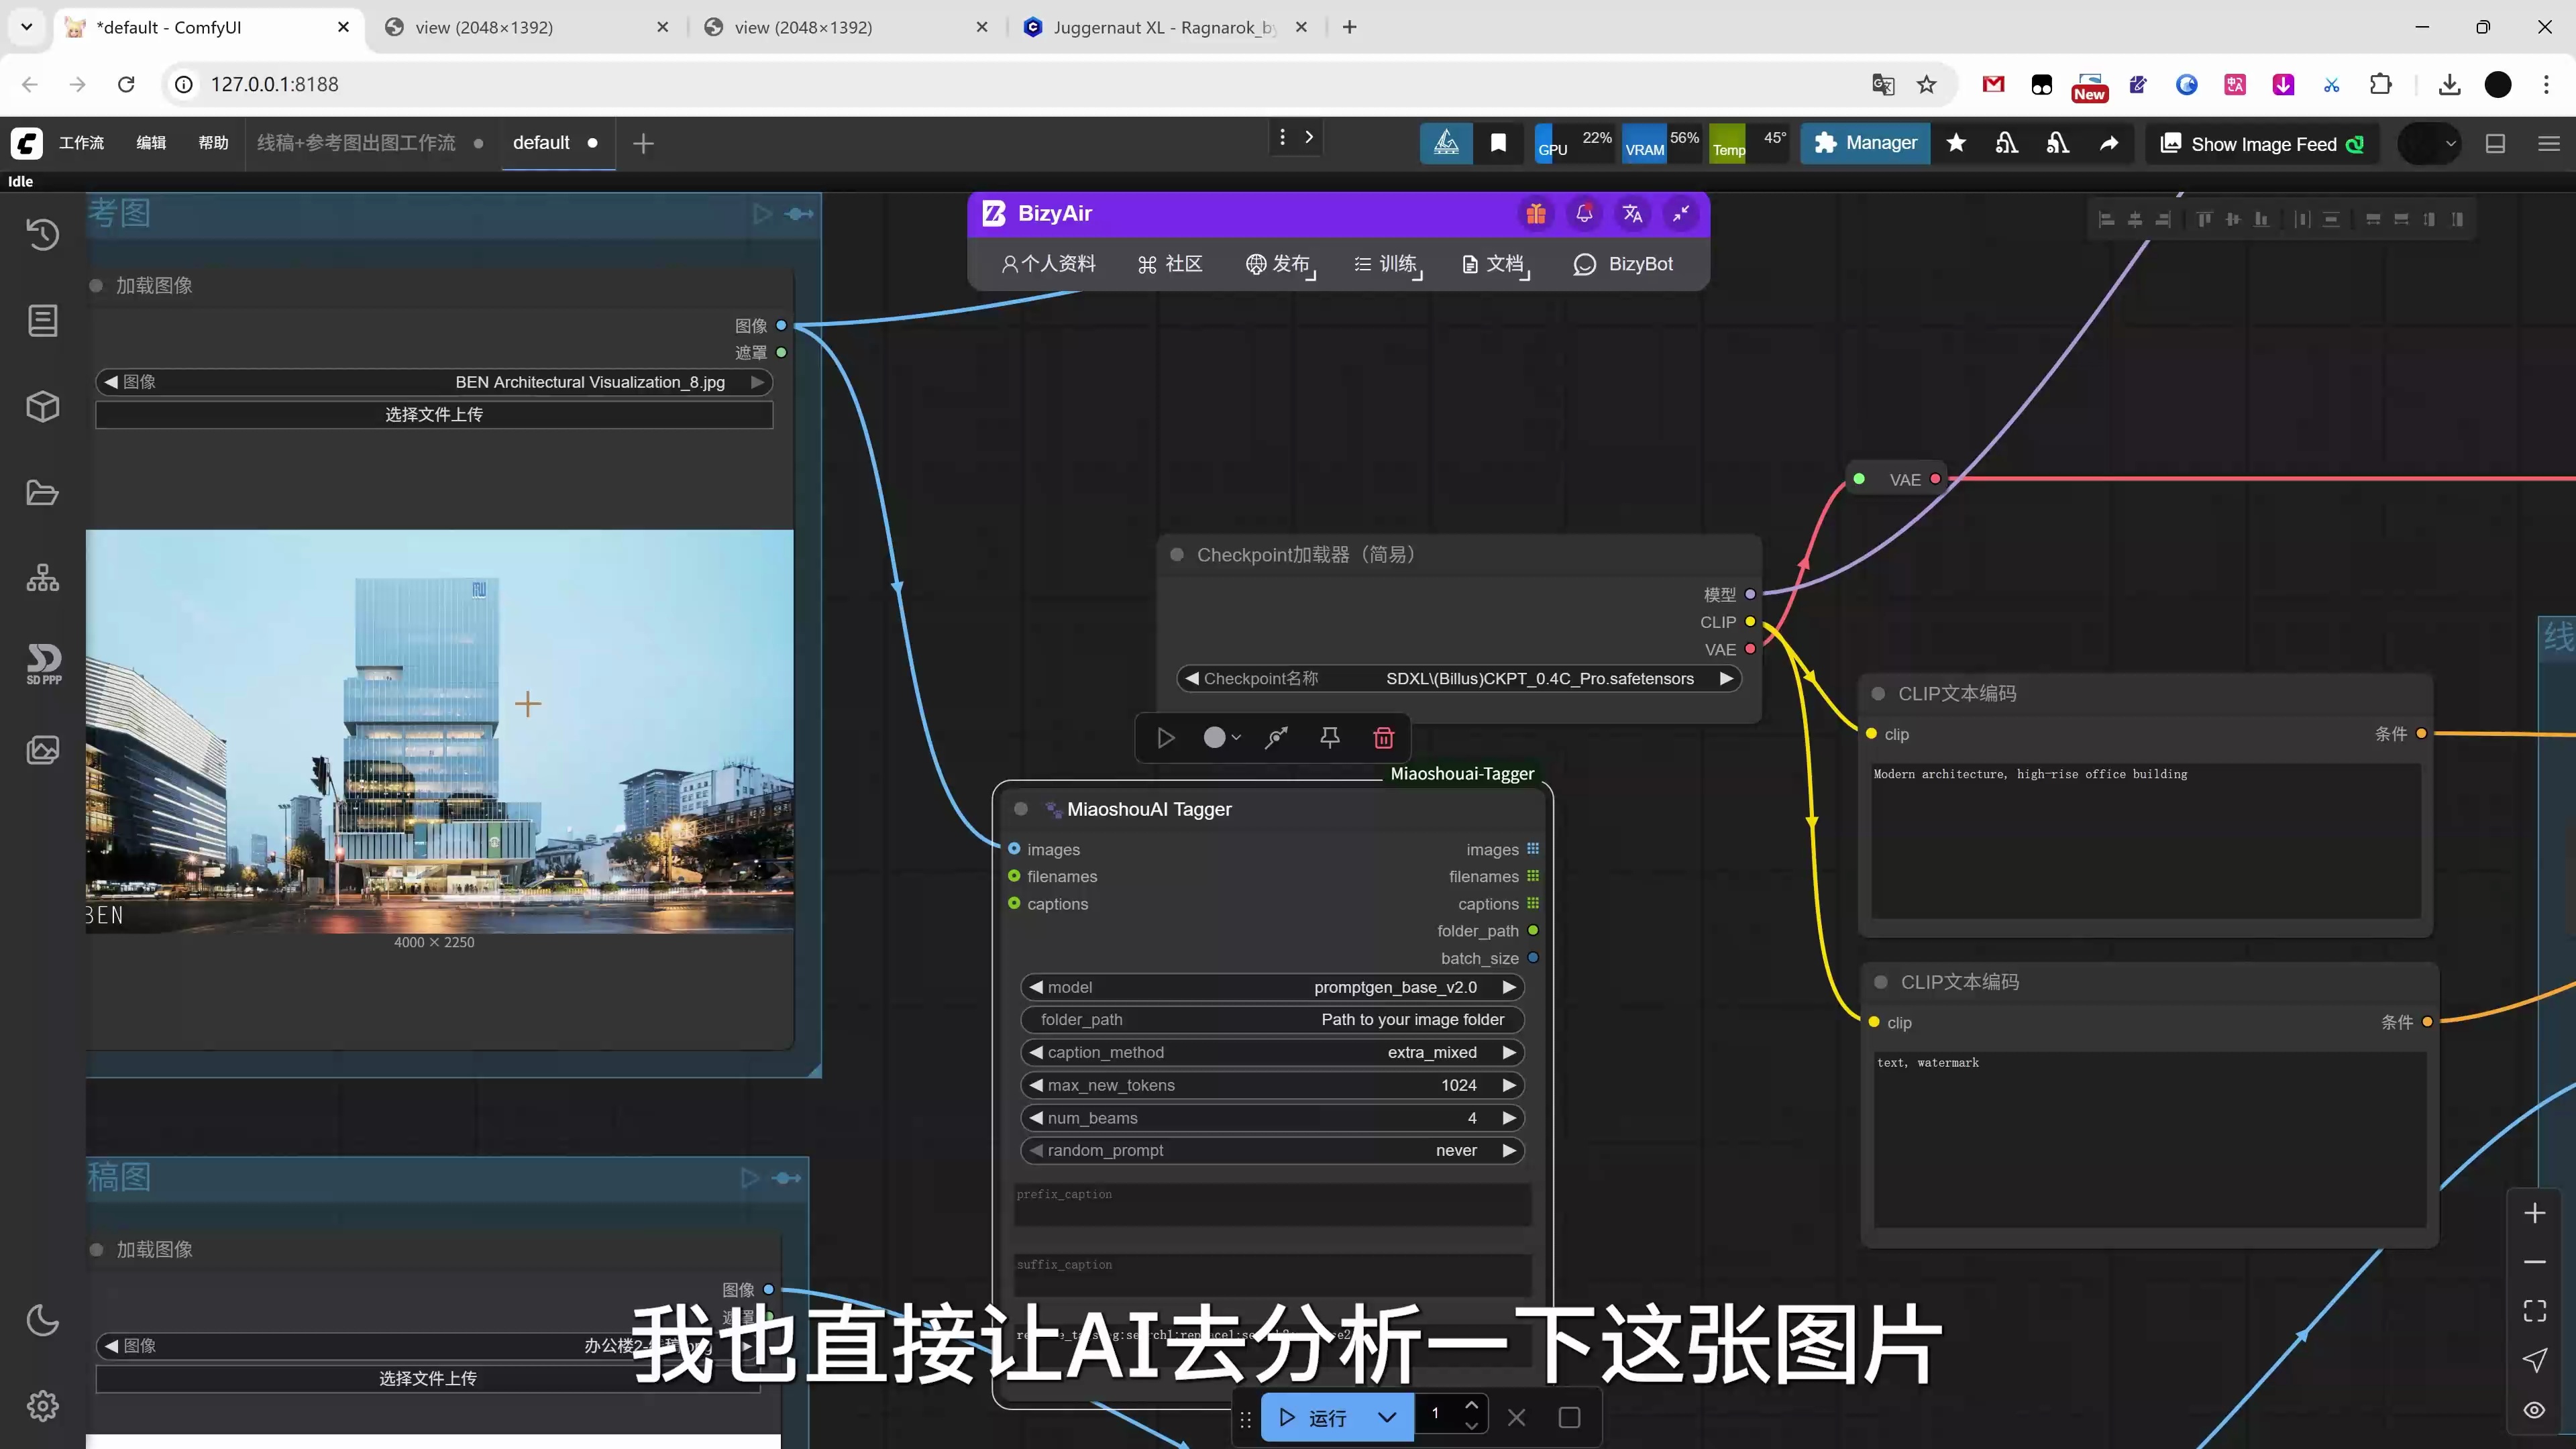
Task: Expand the run options chevron
Action: point(1387,1417)
